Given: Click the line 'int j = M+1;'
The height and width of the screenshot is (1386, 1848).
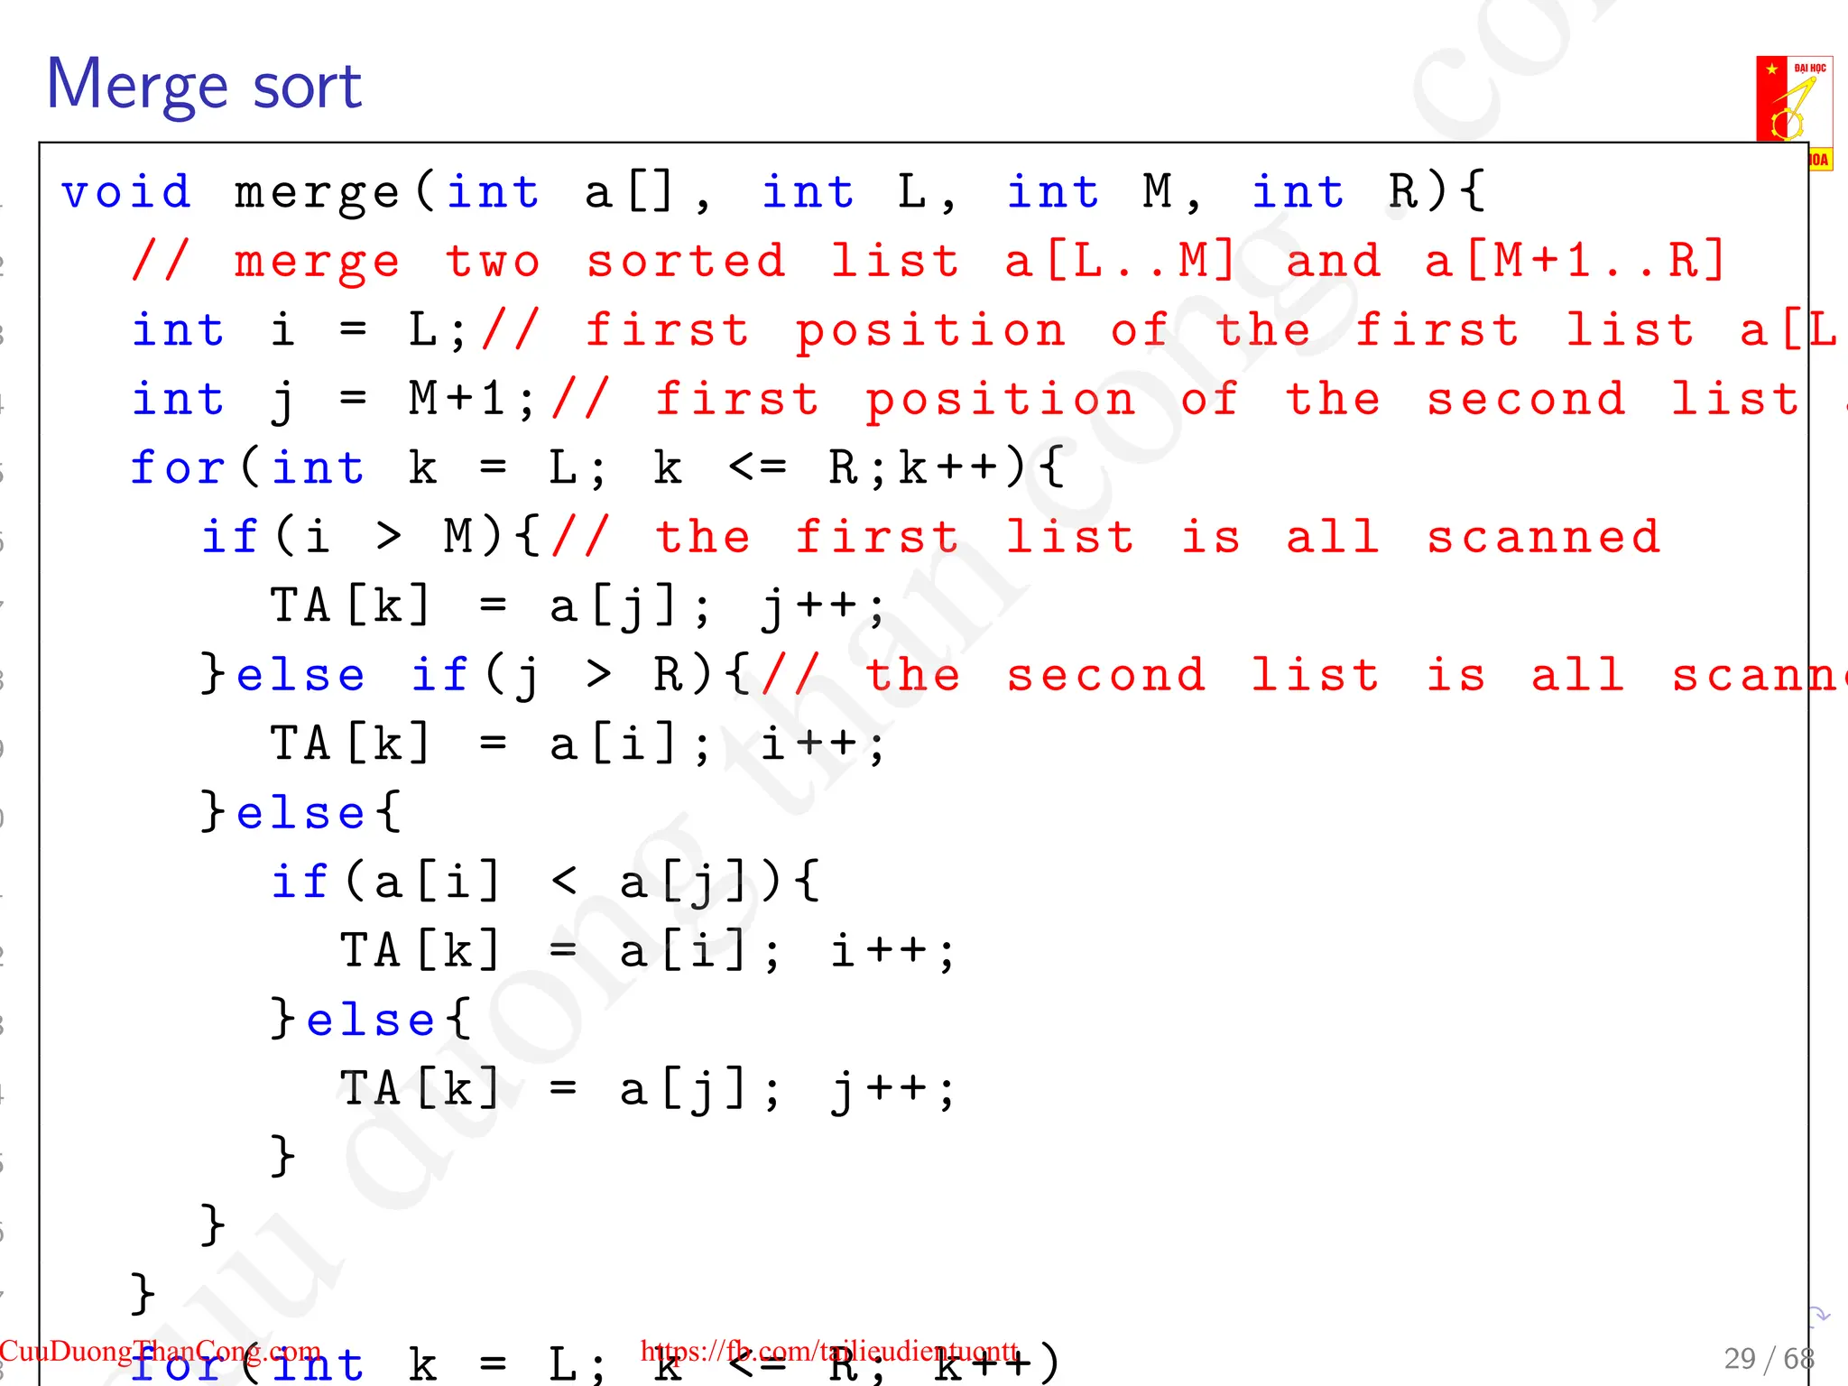Looking at the screenshot, I should pyautogui.click(x=335, y=400).
